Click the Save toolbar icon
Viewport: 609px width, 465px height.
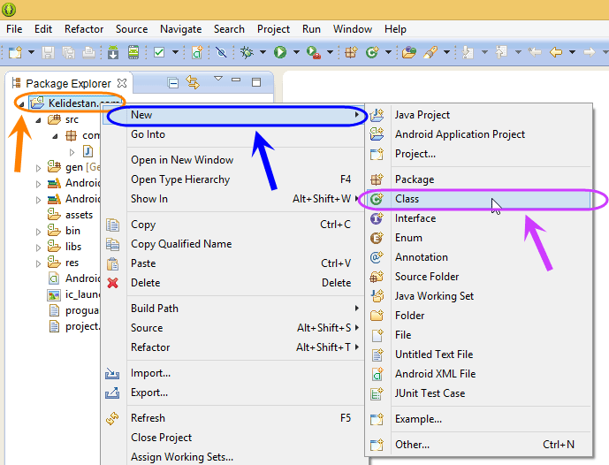[x=48, y=52]
